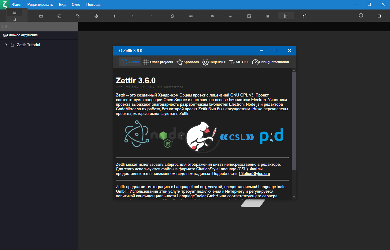Switch to the О Zettlr tab
This screenshot has width=390, height=250.
pos(130,62)
